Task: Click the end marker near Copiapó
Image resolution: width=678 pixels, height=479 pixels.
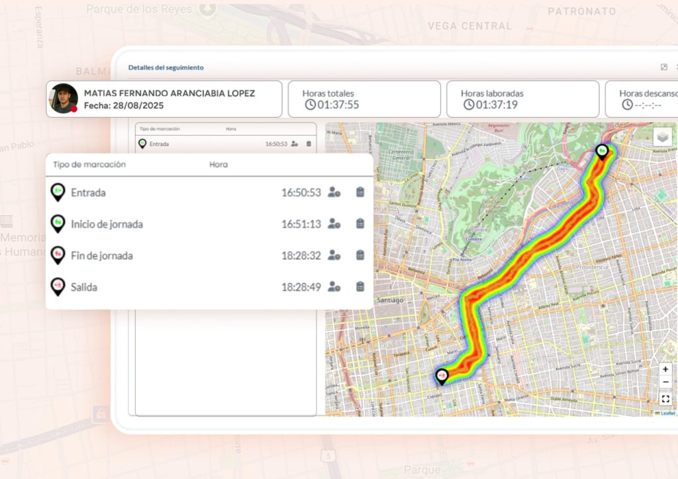Action: [442, 376]
